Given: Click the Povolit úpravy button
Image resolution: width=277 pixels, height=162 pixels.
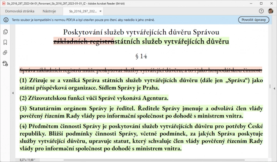Looking at the screenshot, I should (254, 20).
